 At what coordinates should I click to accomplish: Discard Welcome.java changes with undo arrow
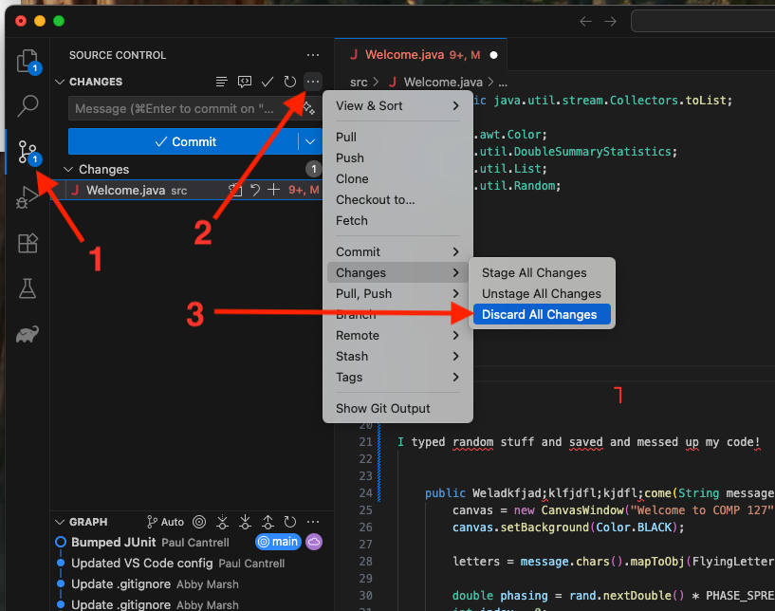pyautogui.click(x=254, y=190)
